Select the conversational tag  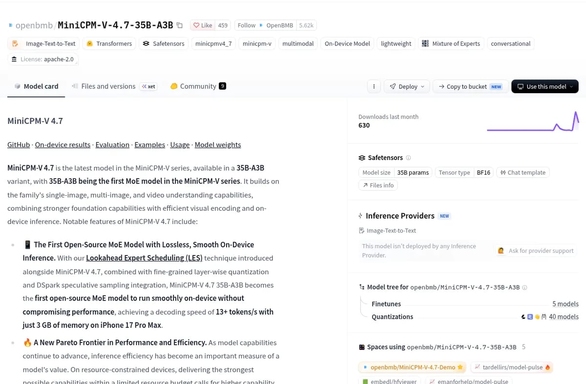click(x=510, y=43)
